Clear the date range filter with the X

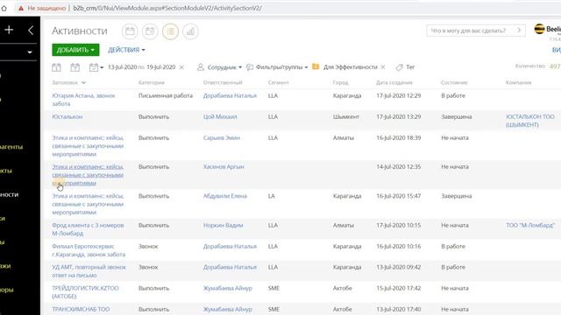point(181,67)
